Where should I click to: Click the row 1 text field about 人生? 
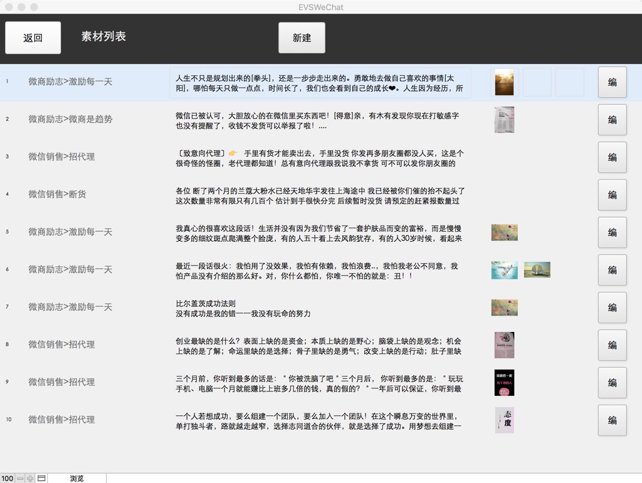click(x=320, y=83)
